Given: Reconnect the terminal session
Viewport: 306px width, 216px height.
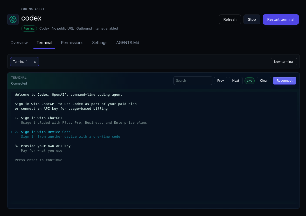Looking at the screenshot, I should [x=284, y=81].
